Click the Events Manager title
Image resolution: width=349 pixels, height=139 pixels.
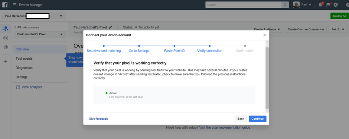point(31,5)
